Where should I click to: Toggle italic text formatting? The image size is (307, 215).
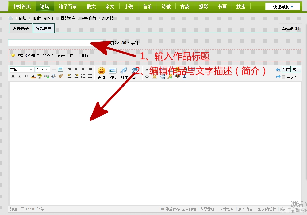tap(19, 76)
